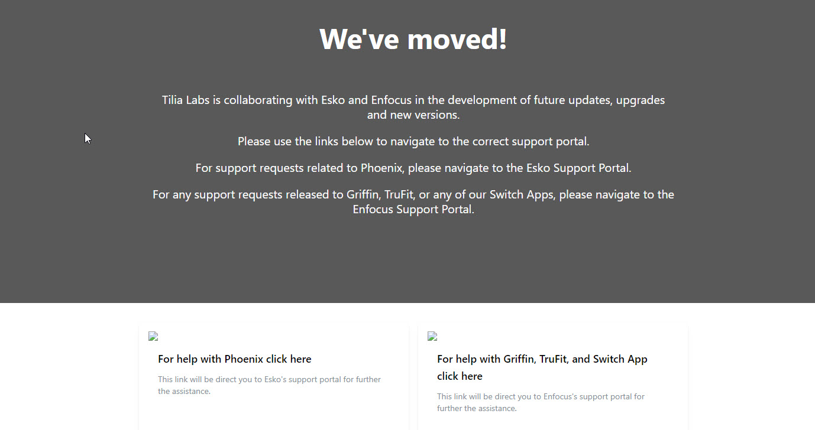This screenshot has width=815, height=430.
Task: Click the sentence about Griffin and TruFit requests
Action: 413,195
